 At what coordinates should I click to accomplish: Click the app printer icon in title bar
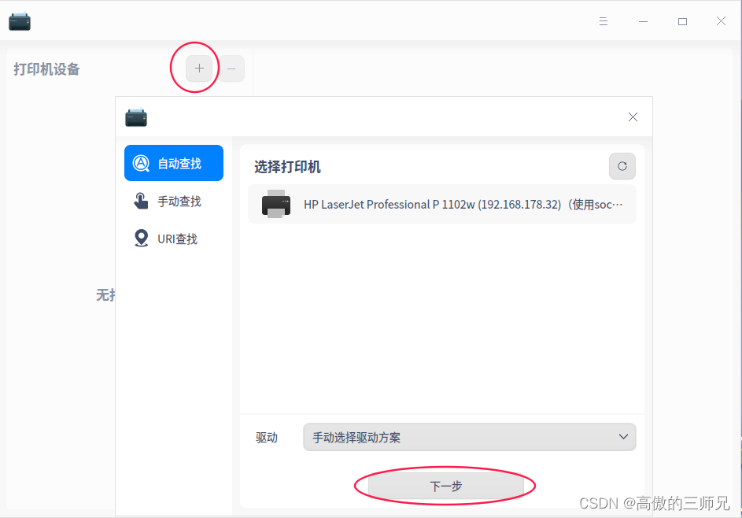[x=19, y=20]
